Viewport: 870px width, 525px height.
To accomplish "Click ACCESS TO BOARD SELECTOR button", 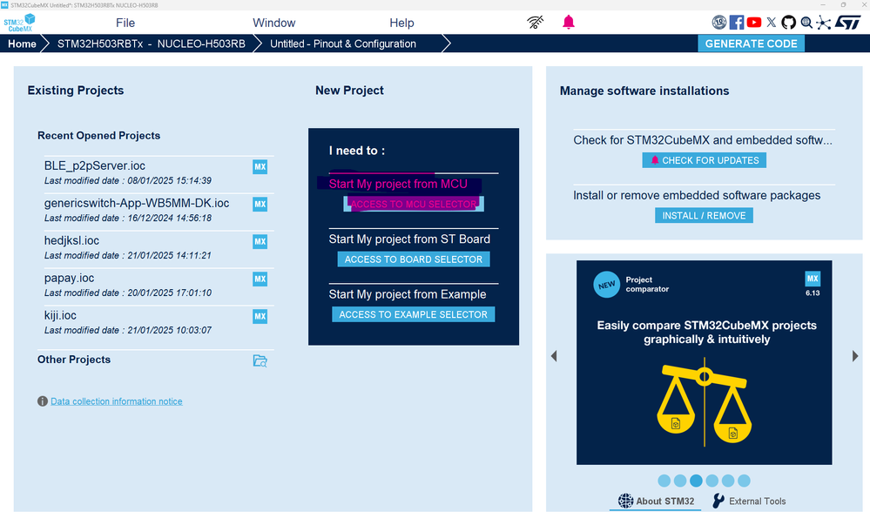I will coord(414,259).
